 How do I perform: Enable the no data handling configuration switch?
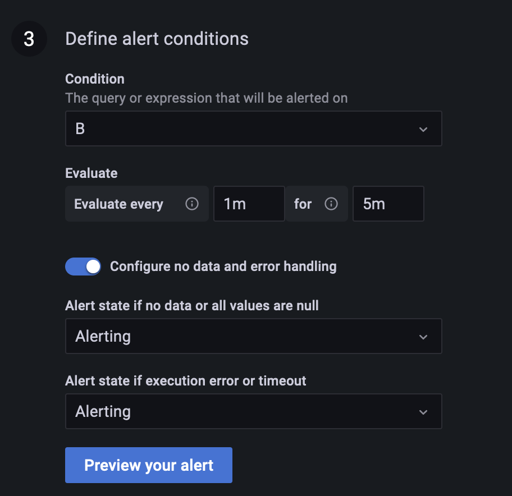tap(83, 267)
